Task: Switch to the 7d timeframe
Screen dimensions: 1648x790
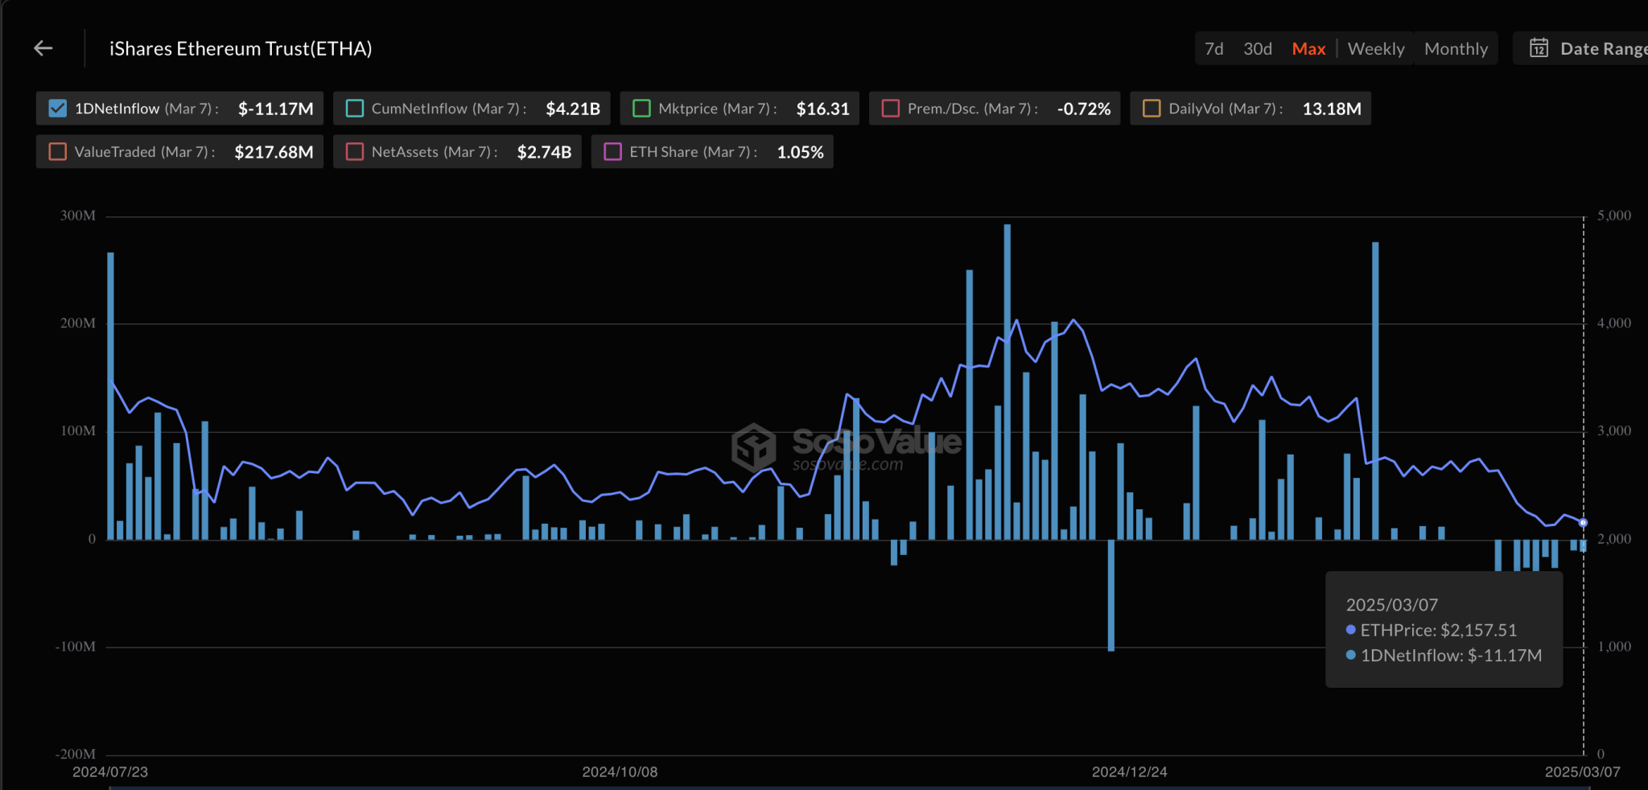Action: (x=1214, y=48)
